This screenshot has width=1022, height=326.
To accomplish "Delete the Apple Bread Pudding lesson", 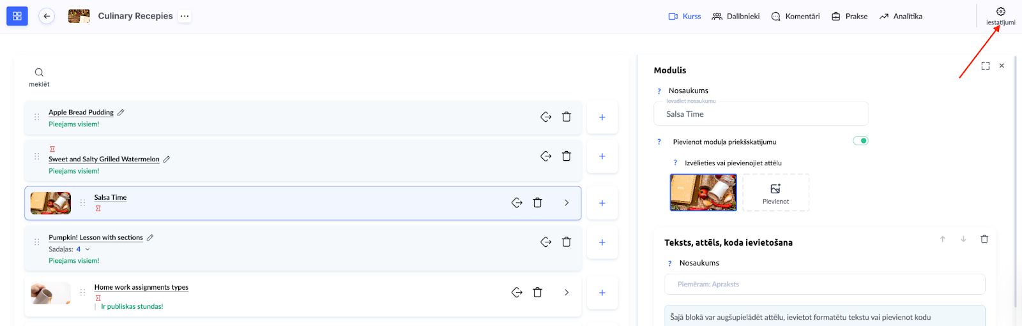I will (x=566, y=117).
